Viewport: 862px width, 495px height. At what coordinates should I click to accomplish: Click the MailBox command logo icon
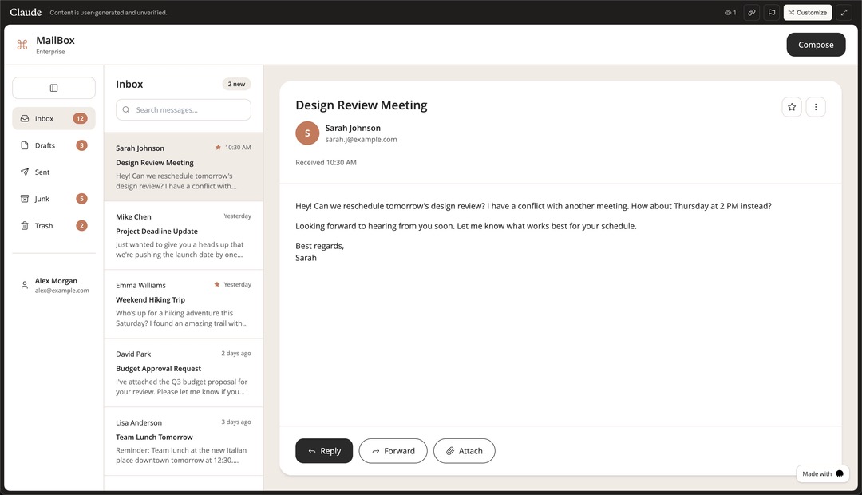(x=22, y=45)
